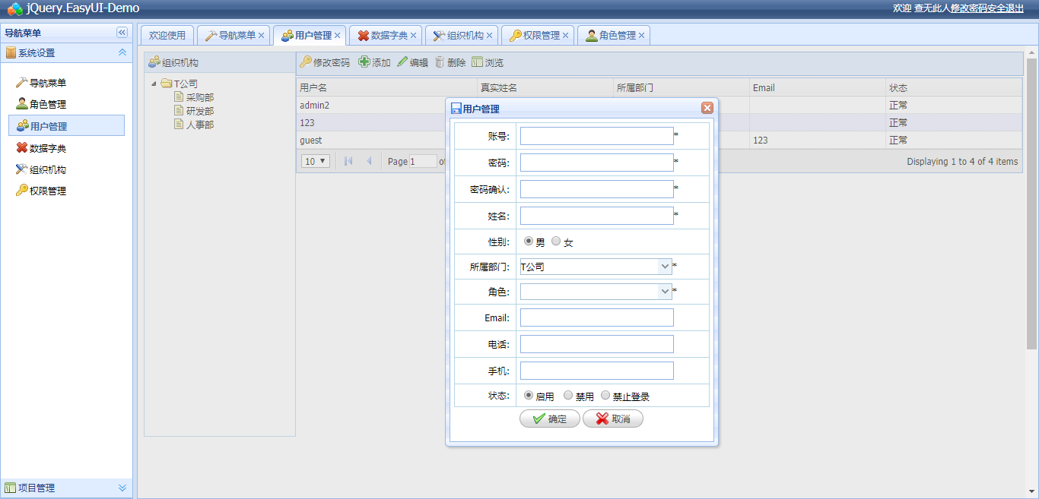This screenshot has width=1039, height=499.
Task: Select the 男 radio button
Action: pyautogui.click(x=529, y=242)
